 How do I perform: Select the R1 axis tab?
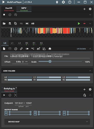(x=34, y=43)
